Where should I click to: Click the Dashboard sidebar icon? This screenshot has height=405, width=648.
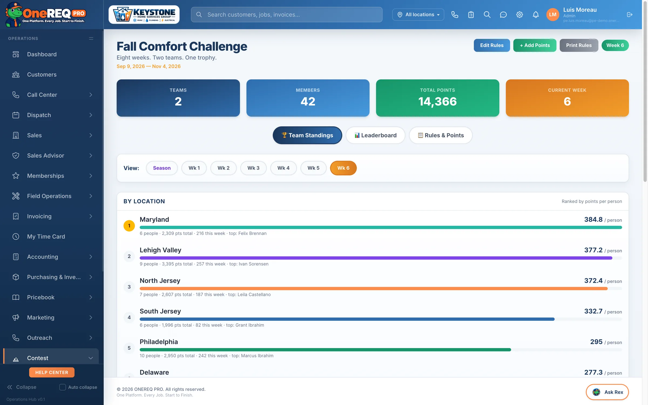coord(16,54)
